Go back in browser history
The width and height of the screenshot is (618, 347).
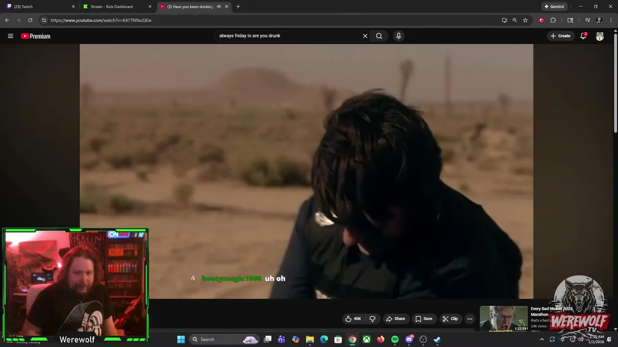coord(7,20)
